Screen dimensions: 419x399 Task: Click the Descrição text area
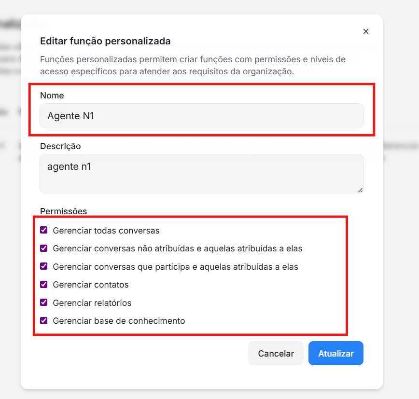click(x=201, y=173)
